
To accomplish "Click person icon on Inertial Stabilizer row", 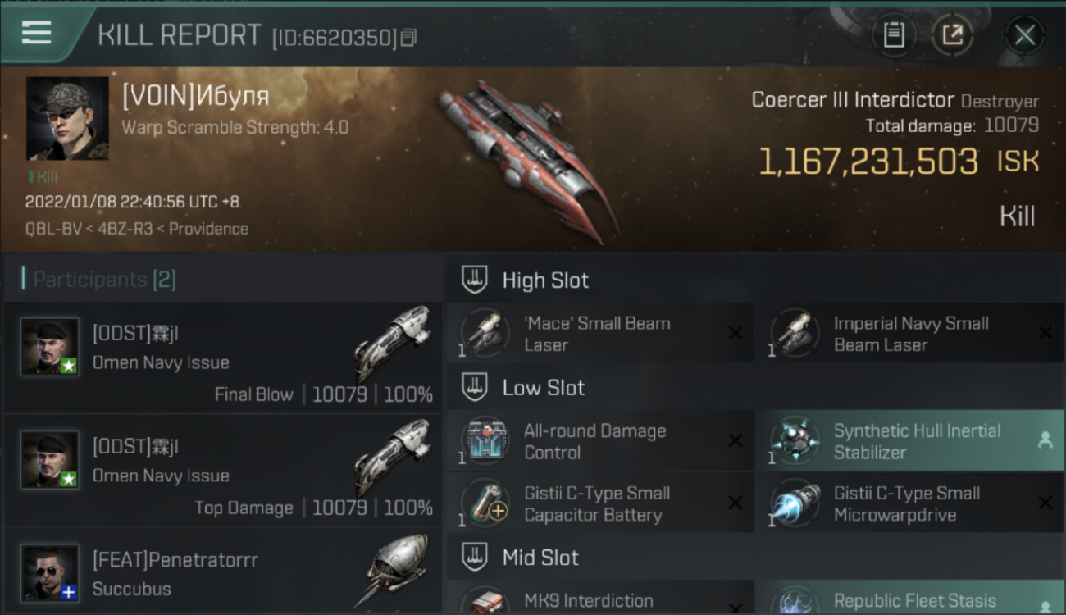I will (x=1045, y=440).
